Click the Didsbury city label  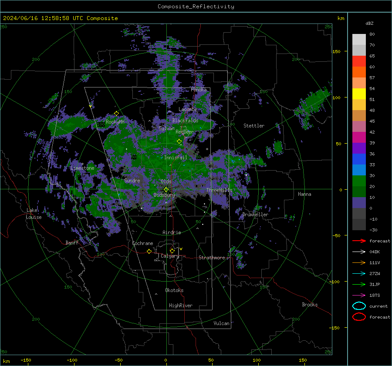[x=164, y=195]
